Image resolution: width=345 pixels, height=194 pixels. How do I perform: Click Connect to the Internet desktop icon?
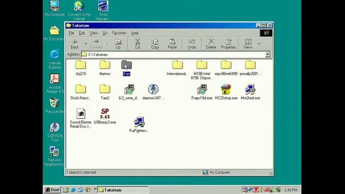[79, 11]
